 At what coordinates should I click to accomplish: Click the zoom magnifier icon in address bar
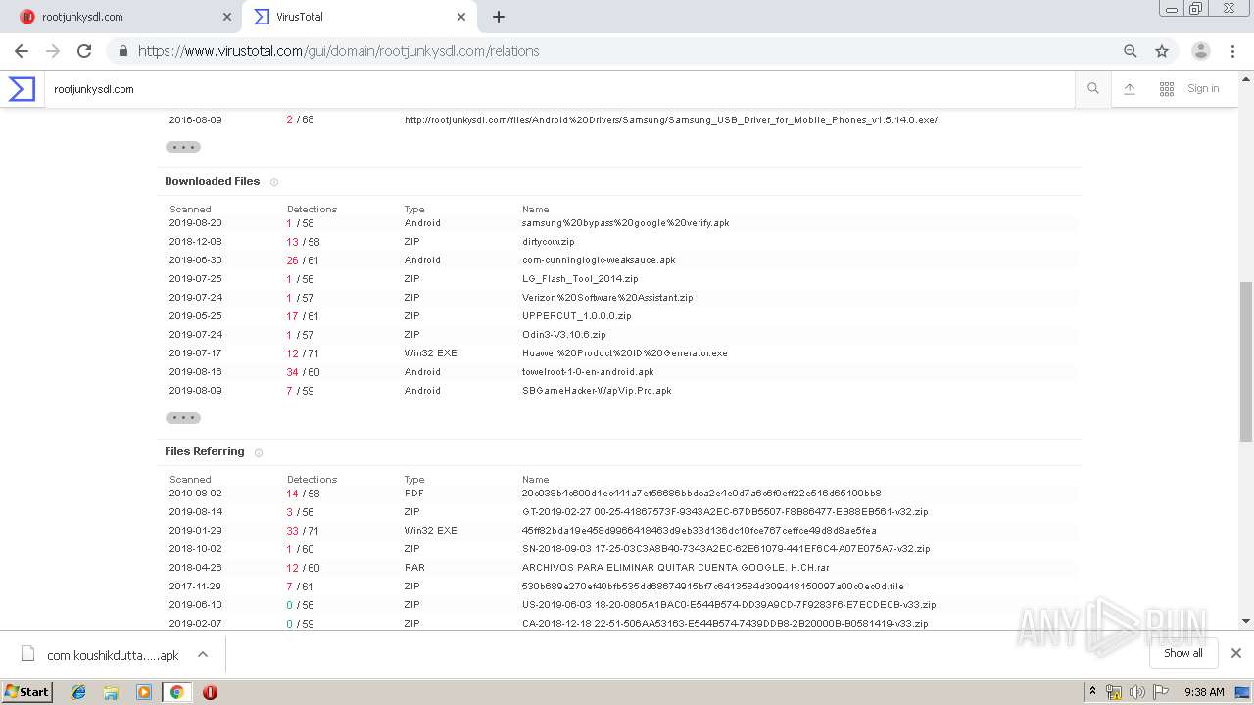(1131, 51)
